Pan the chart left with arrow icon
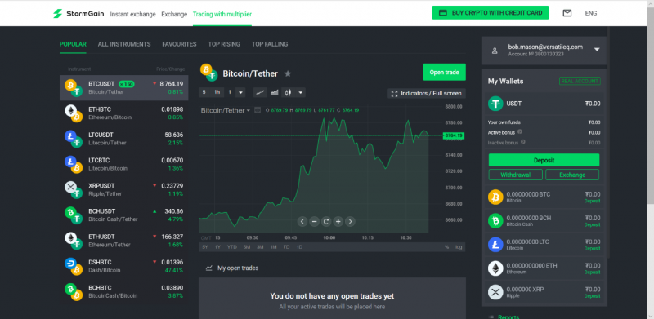This screenshot has height=319, width=654. click(302, 222)
